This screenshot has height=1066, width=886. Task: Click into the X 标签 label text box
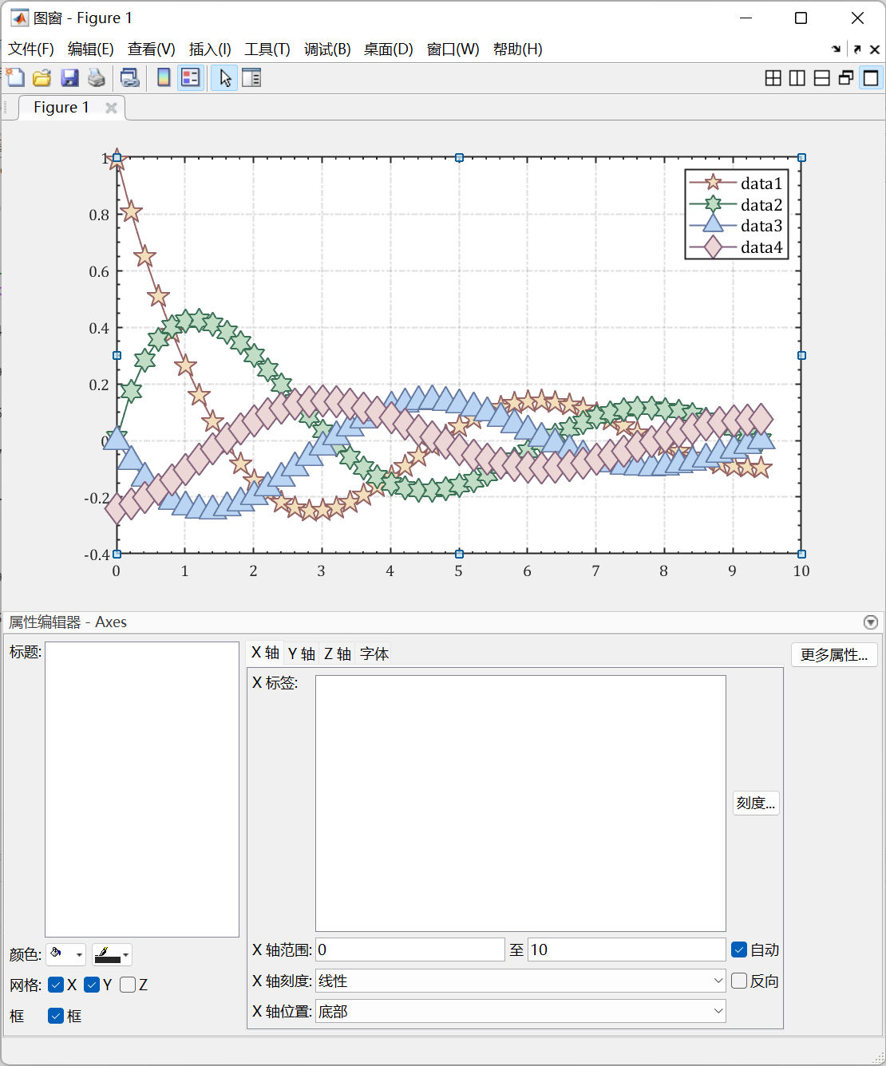pyautogui.click(x=520, y=803)
